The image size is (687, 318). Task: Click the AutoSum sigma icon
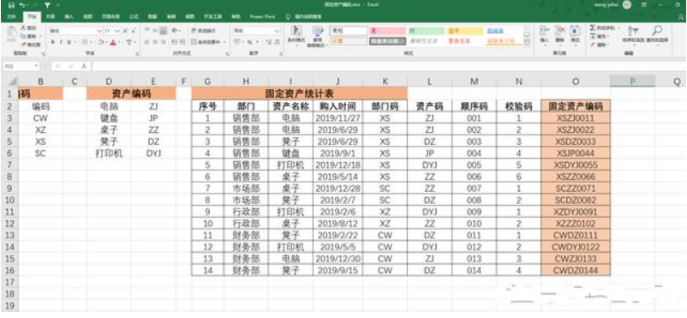pyautogui.click(x=594, y=27)
